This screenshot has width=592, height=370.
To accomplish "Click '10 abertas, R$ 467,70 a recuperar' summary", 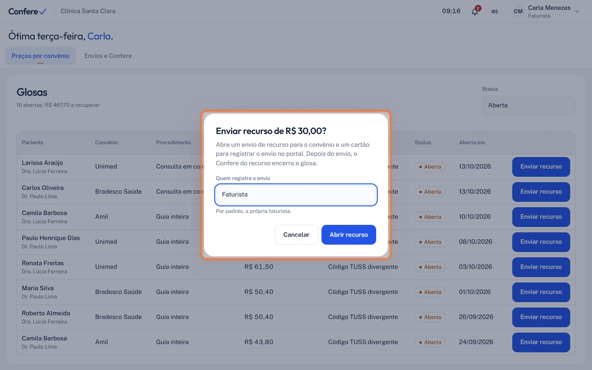I will [x=58, y=105].
